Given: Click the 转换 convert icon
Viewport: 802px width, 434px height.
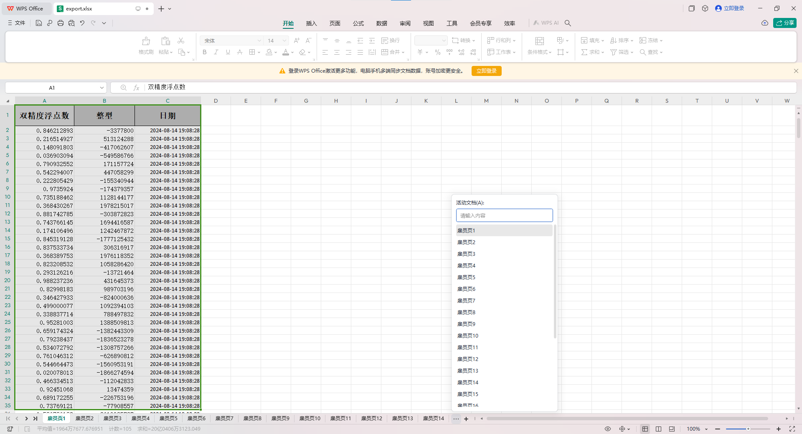Looking at the screenshot, I should click(455, 40).
